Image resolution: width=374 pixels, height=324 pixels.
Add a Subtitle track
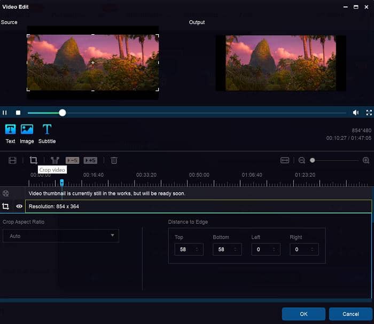point(47,129)
